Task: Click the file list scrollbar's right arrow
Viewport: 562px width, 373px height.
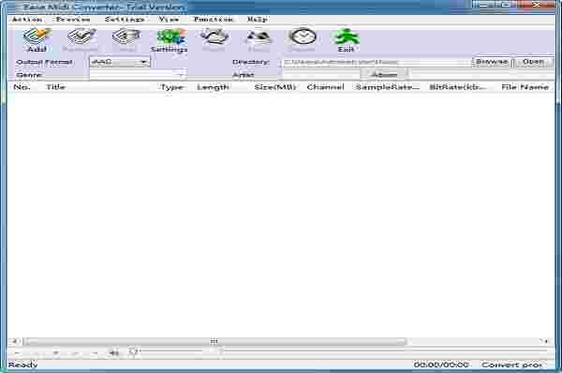Action: (x=546, y=341)
